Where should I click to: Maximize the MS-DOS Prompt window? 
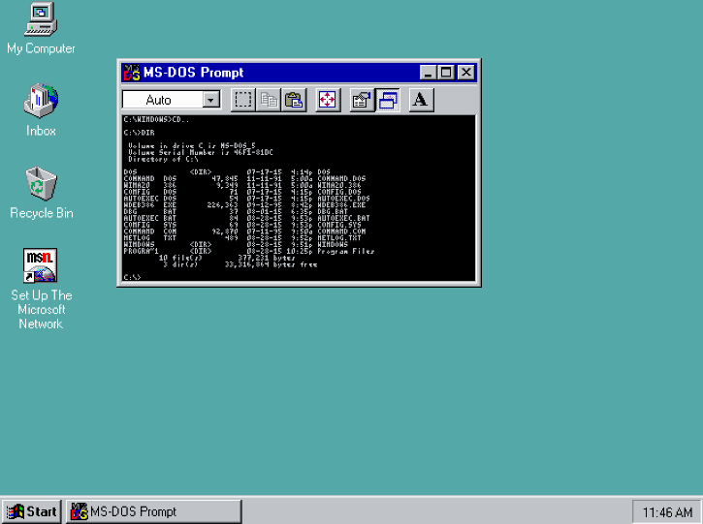point(446,73)
